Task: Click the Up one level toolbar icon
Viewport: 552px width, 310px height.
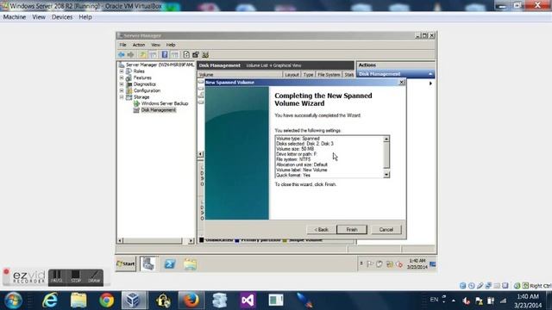Action: click(x=142, y=55)
